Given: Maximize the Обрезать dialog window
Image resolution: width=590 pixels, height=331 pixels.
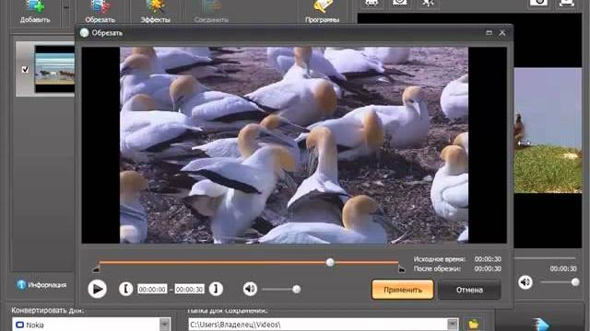Looking at the screenshot, I should pos(490,33).
